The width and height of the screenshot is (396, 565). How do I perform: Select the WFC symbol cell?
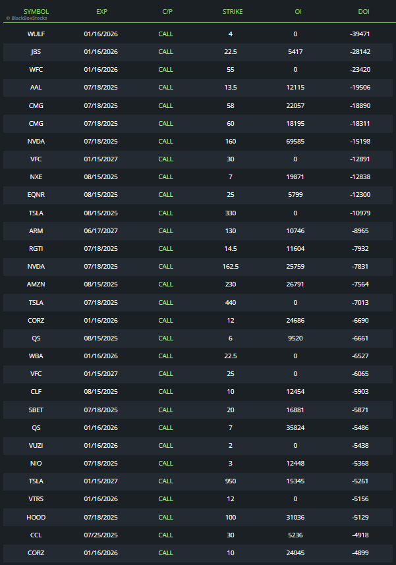(x=36, y=70)
